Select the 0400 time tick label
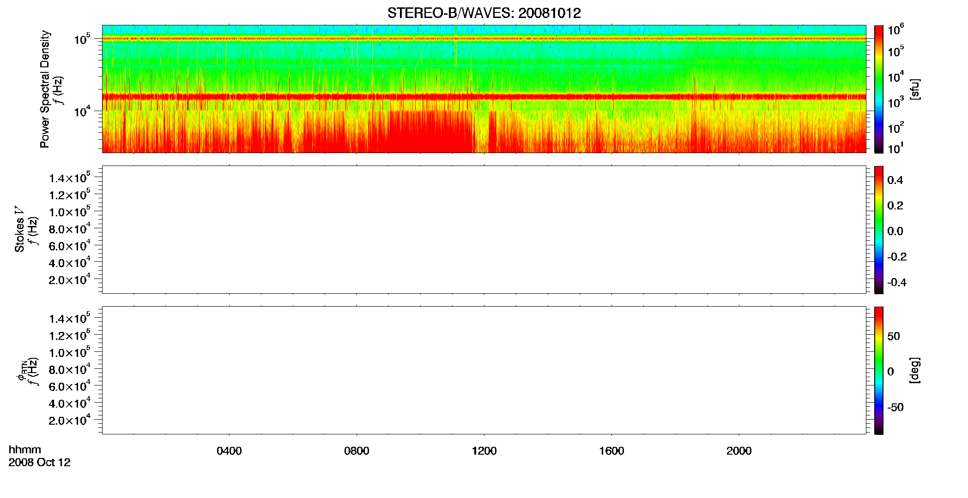The width and height of the screenshot is (968, 498). 229,451
